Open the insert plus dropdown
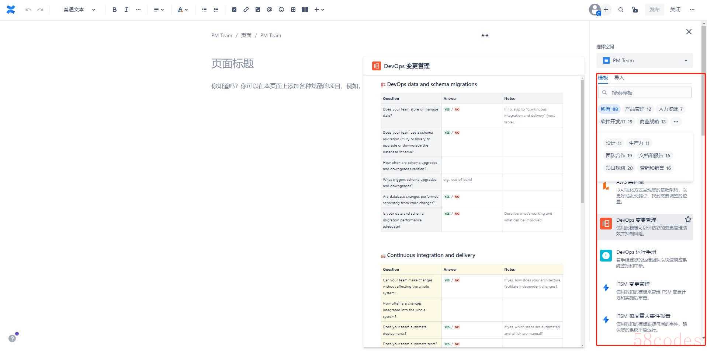The image size is (707, 351). (x=319, y=10)
